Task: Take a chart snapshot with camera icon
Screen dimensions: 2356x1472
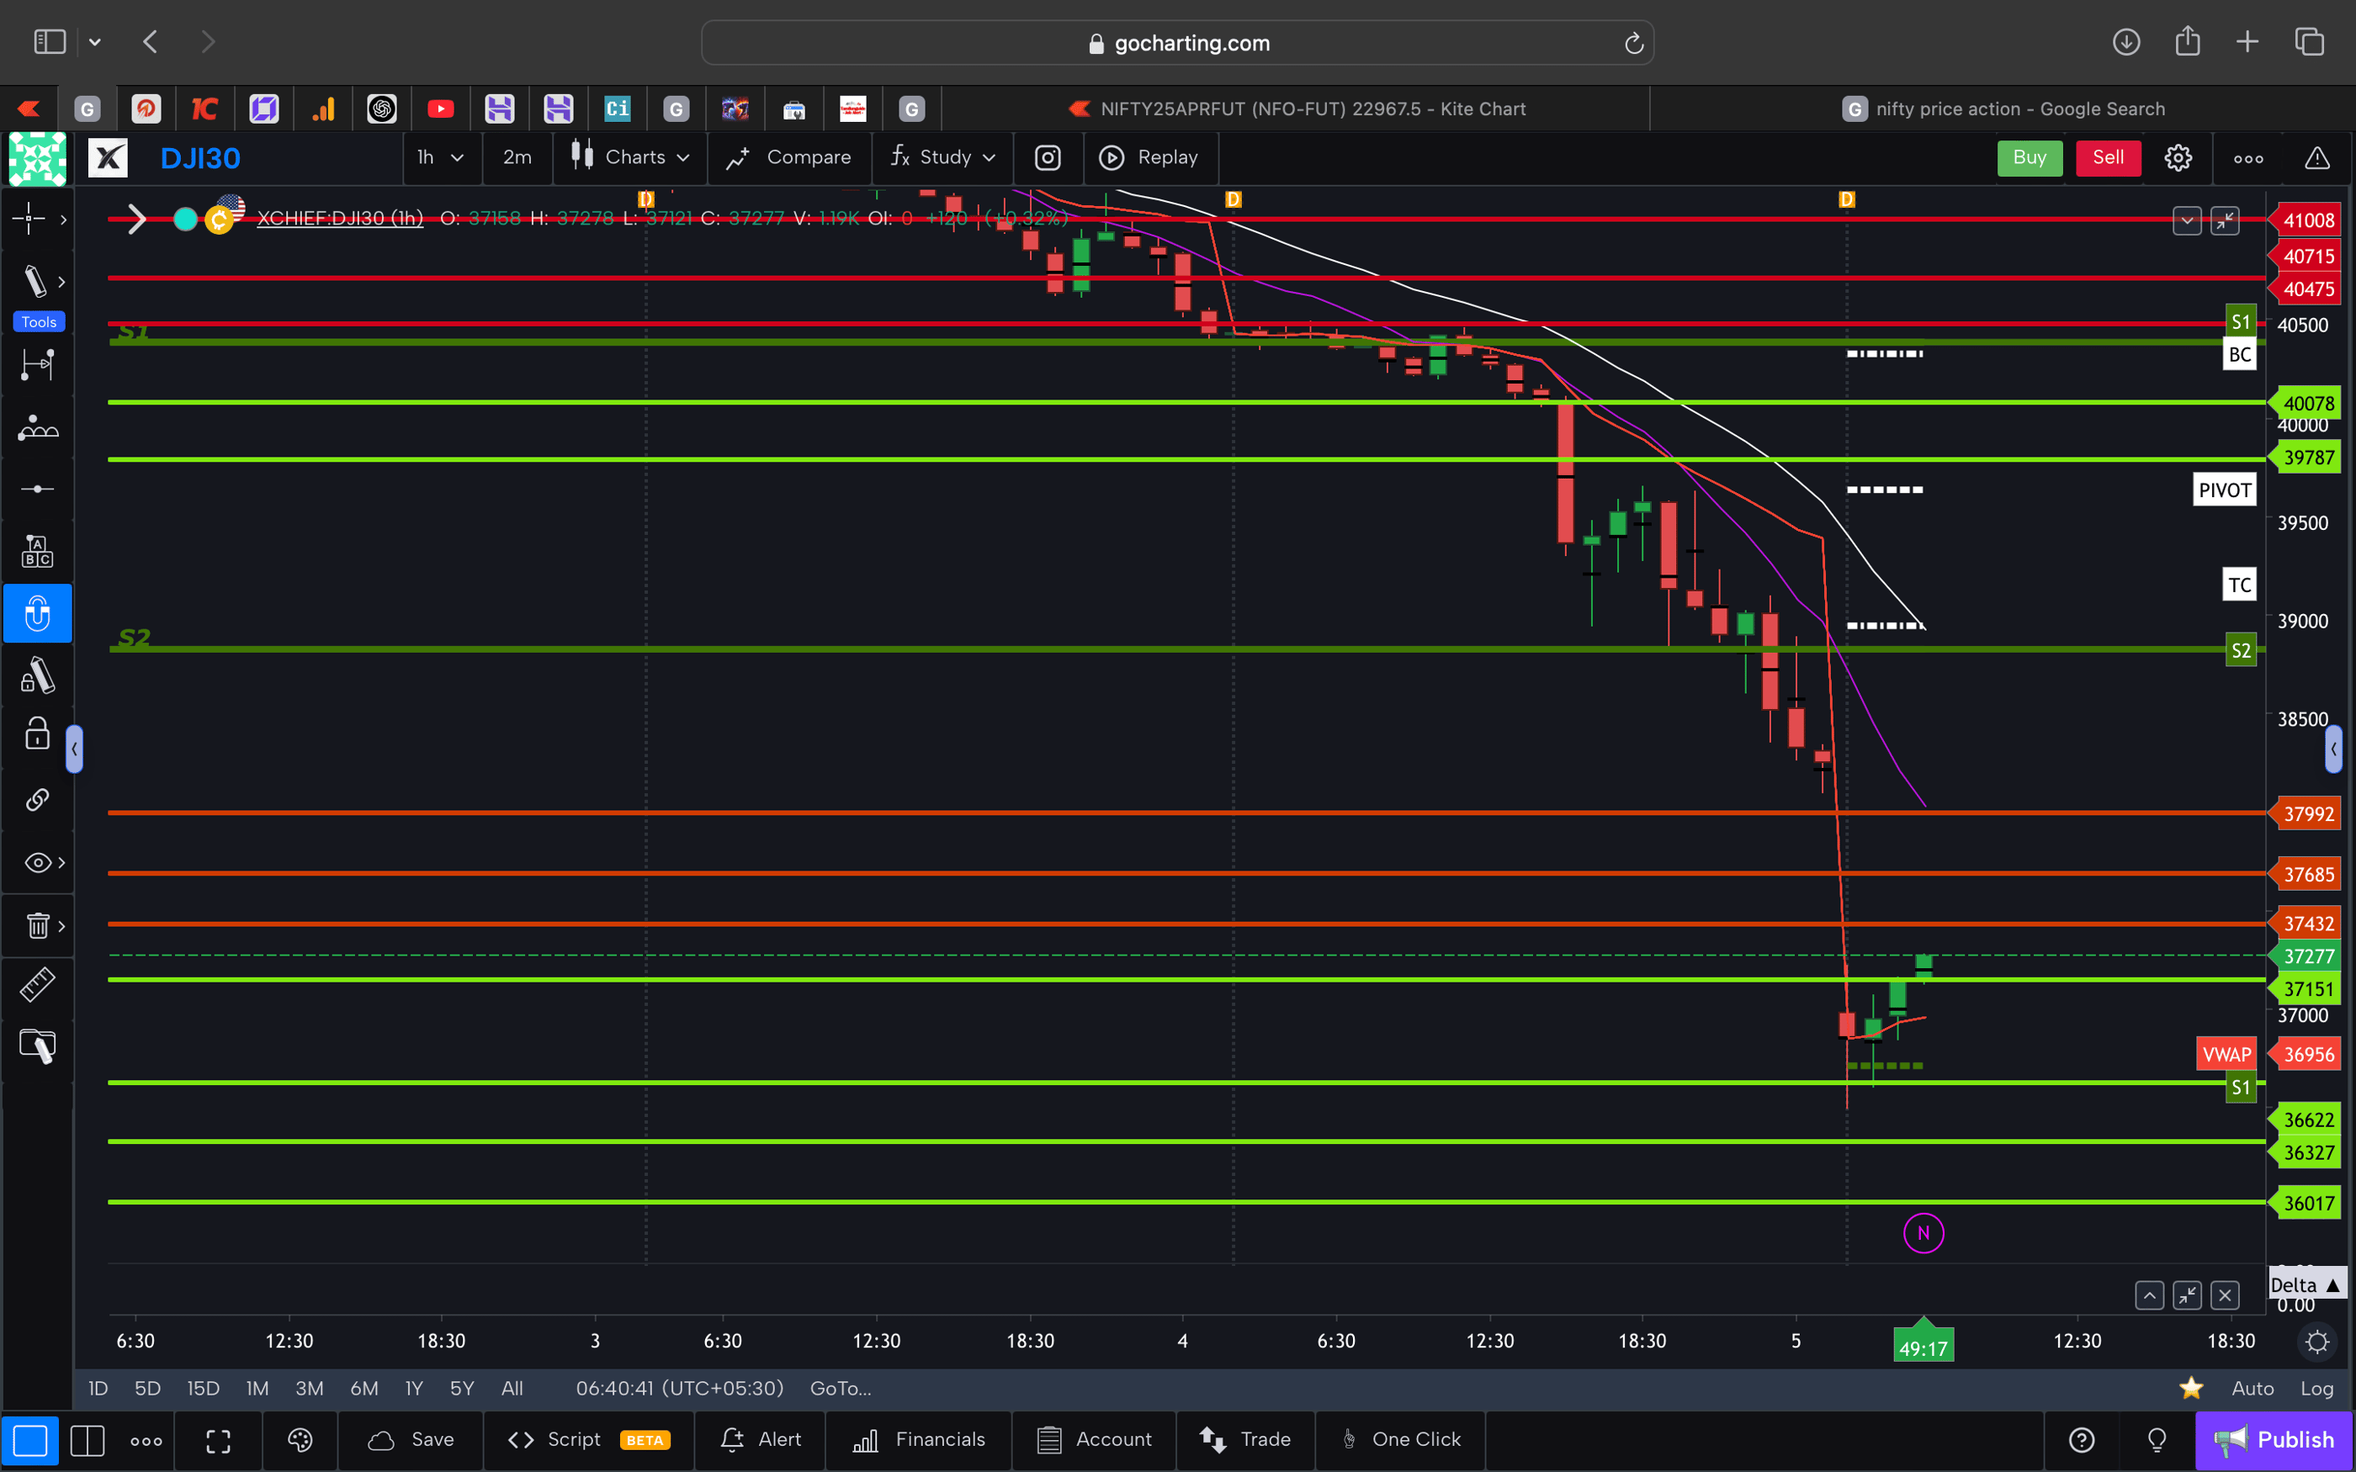Action: [x=1048, y=156]
